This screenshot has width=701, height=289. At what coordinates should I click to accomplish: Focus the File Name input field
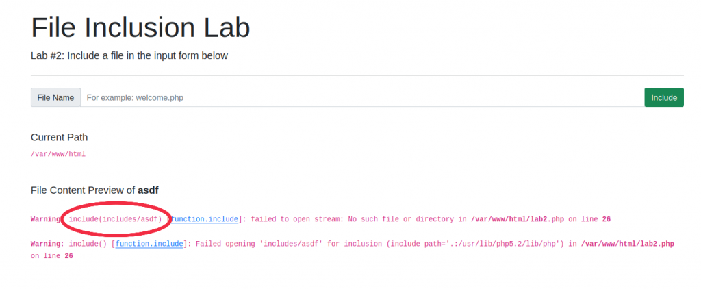(x=361, y=97)
